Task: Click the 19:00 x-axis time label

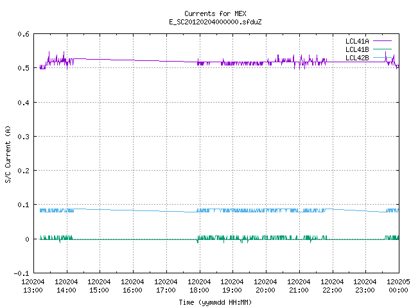Action: [x=232, y=290]
